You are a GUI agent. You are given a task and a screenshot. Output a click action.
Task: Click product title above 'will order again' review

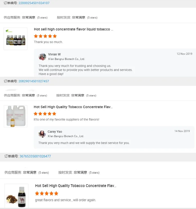click(76, 186)
